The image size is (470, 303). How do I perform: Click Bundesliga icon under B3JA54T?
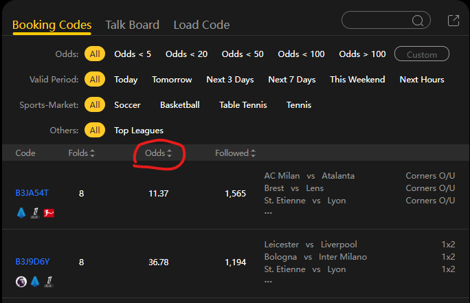point(49,213)
